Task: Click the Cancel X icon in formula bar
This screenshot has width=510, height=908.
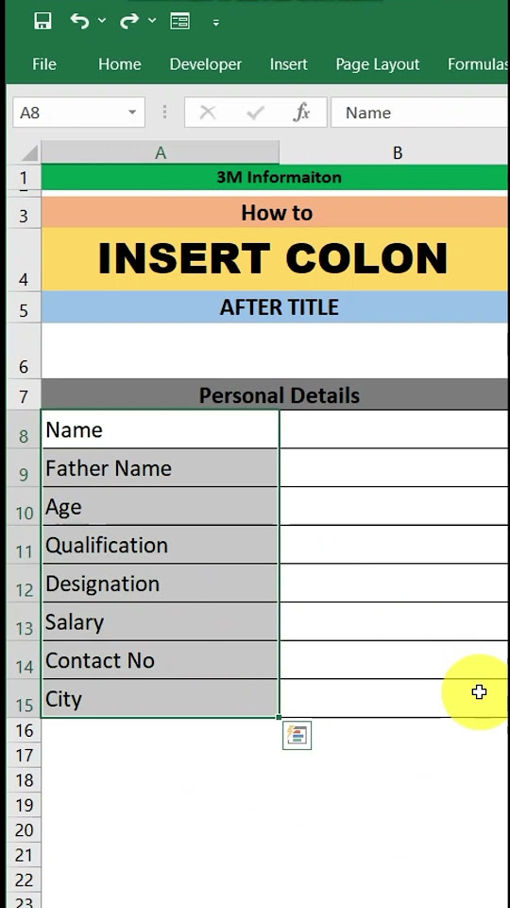Action: [x=207, y=113]
